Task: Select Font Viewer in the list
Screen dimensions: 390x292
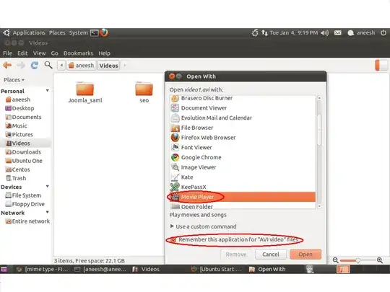Action: point(243,148)
